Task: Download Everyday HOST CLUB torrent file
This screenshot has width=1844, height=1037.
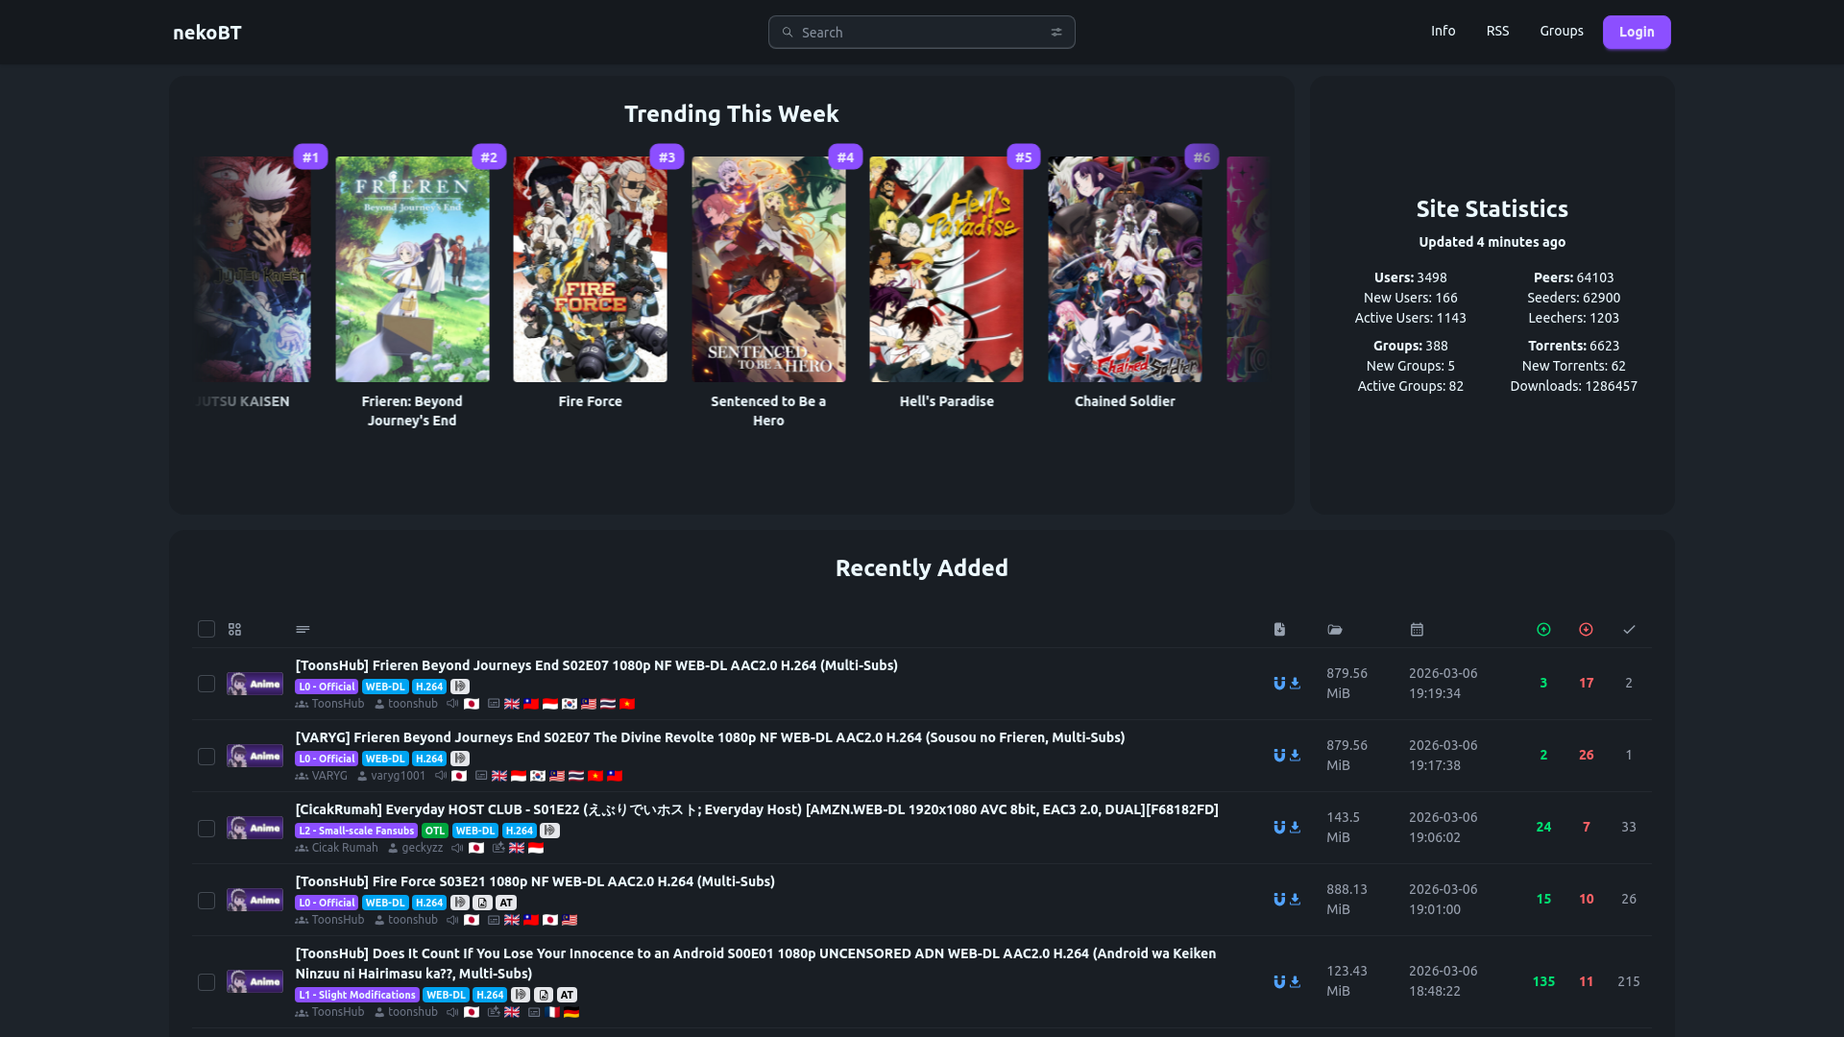Action: (x=1295, y=828)
